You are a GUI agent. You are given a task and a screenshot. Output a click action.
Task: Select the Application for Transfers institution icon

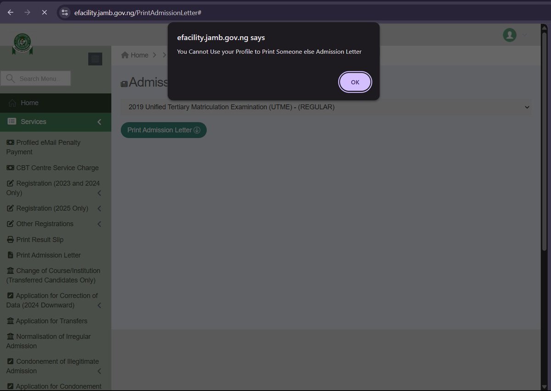[10, 321]
